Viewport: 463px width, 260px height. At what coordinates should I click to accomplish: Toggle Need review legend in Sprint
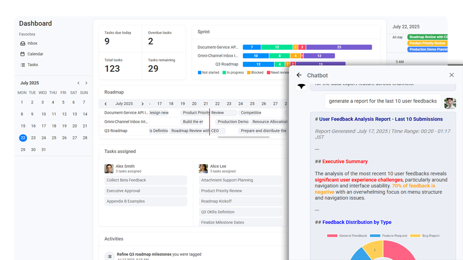[278, 73]
